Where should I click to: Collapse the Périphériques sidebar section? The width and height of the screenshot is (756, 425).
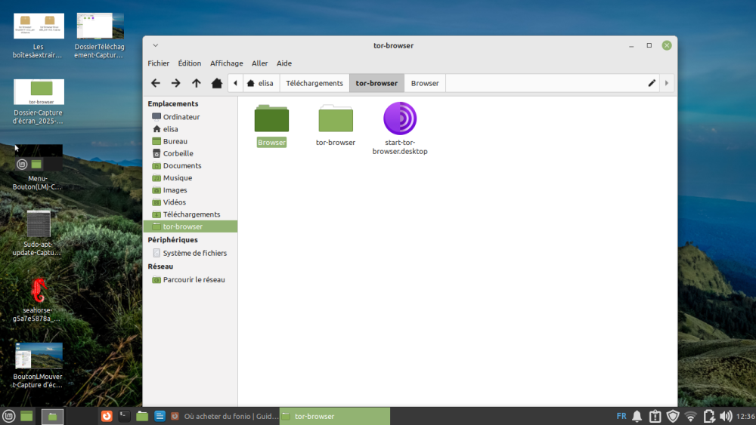[172, 240]
